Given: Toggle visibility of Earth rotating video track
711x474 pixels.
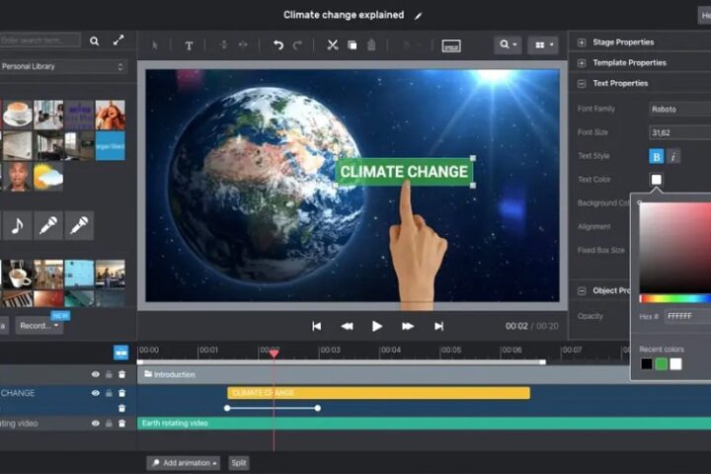Looking at the screenshot, I should click(95, 424).
